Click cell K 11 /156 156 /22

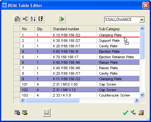coord(74,79)
